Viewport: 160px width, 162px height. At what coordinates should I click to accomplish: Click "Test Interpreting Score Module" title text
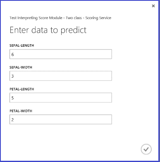[x=36, y=18]
